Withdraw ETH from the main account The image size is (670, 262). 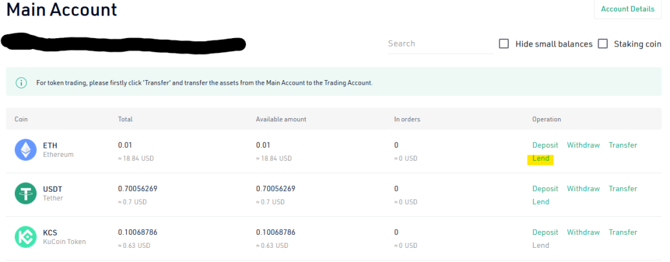[583, 145]
